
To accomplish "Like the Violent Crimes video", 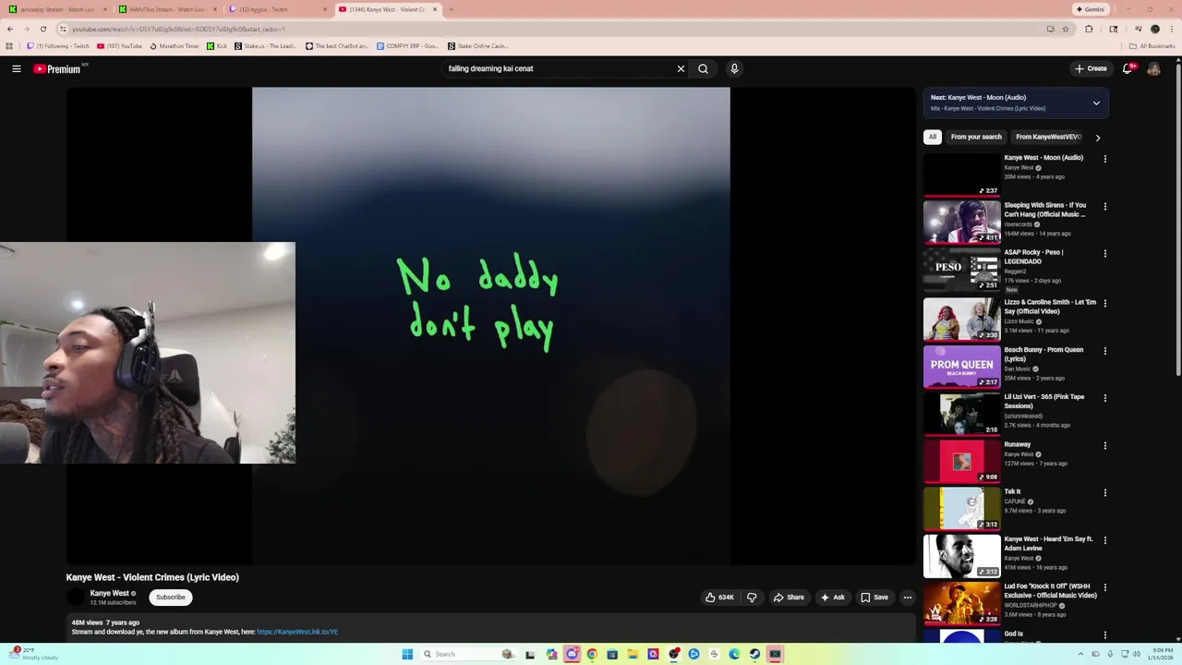I will coord(719,598).
